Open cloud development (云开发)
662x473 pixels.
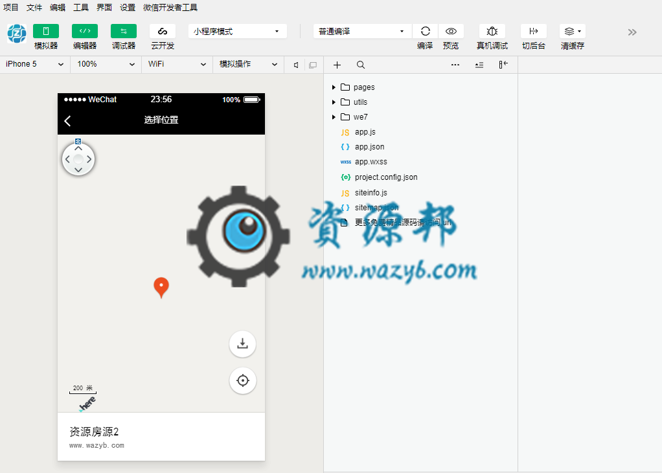[162, 31]
